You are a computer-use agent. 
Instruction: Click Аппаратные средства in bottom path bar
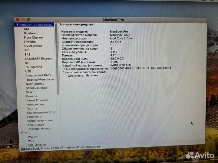coord(84,147)
